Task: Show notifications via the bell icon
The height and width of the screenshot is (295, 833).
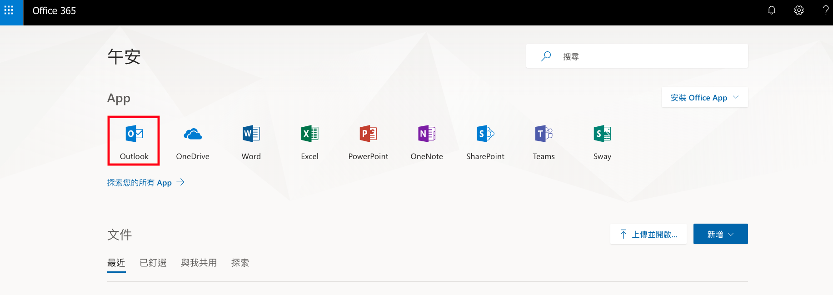Action: 772,10
